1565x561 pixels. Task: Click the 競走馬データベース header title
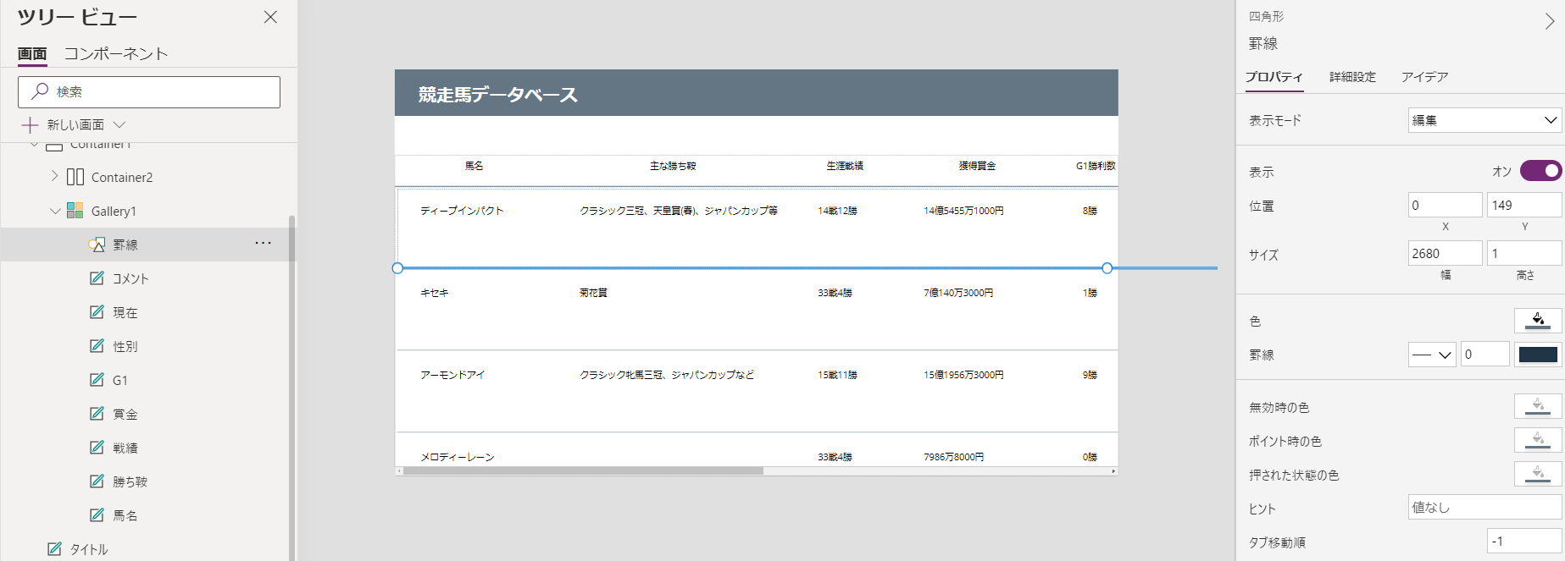click(x=497, y=95)
